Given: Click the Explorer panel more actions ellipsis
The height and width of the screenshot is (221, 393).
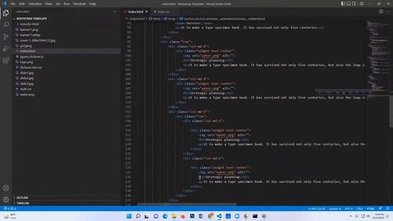Looking at the screenshot, I should click(x=115, y=12).
